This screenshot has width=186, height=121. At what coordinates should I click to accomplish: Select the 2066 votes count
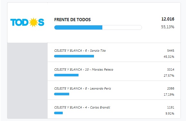tap(171, 89)
